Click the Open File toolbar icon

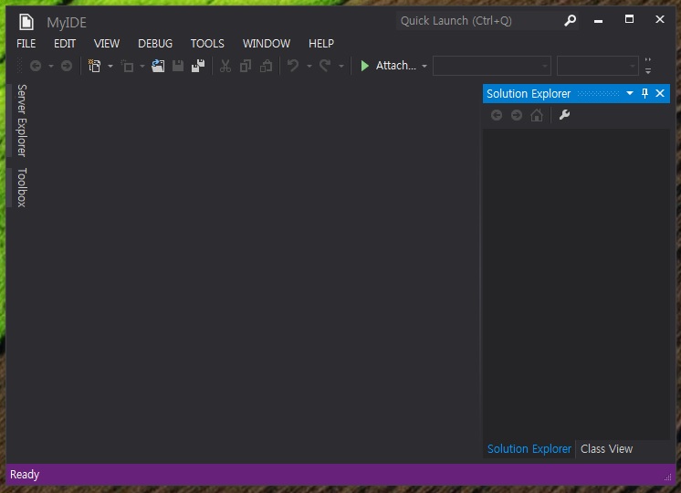coord(158,66)
